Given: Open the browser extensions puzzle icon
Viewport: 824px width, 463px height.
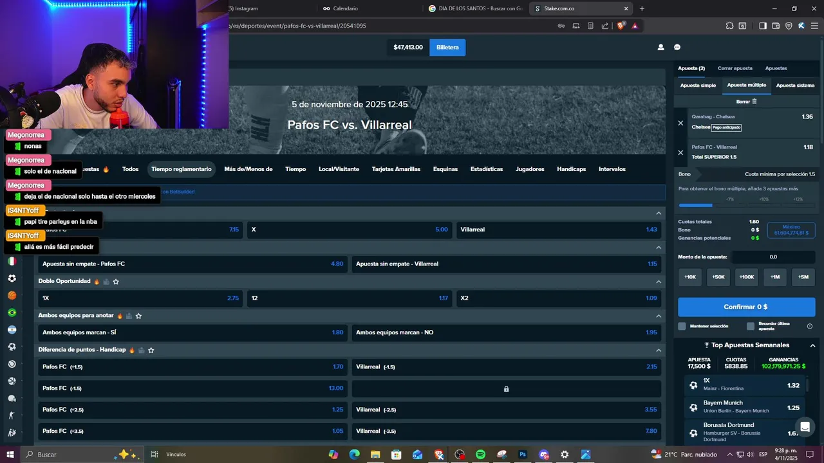Looking at the screenshot, I should coord(729,26).
